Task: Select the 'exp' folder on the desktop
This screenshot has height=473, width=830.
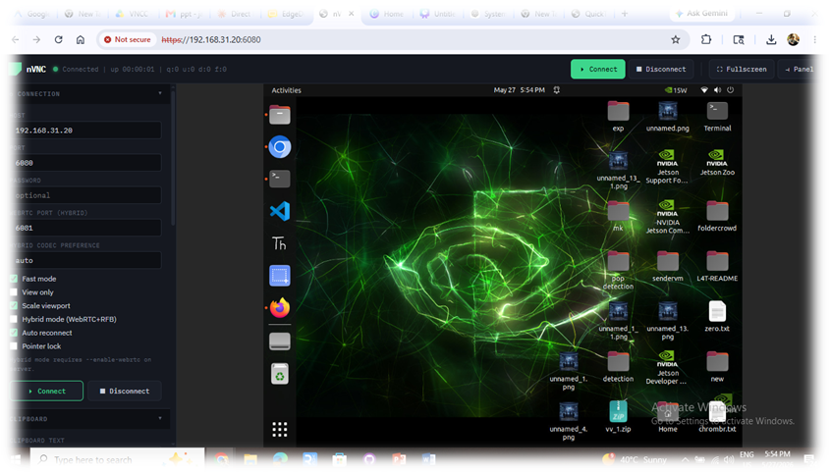Action: click(x=618, y=117)
